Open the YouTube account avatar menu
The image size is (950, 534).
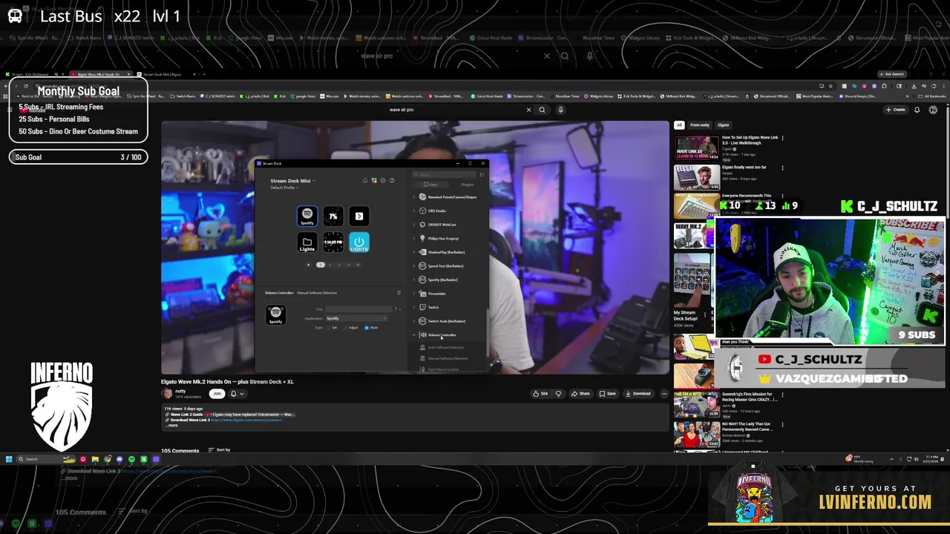tap(933, 110)
